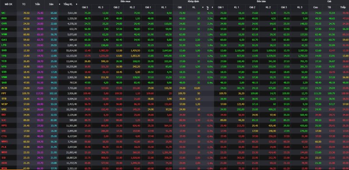Sort table by Mã CK column header
The height and width of the screenshot is (170, 349).
point(8,4)
